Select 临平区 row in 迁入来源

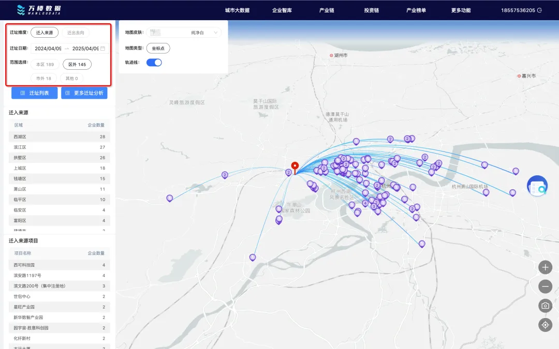[x=59, y=200]
